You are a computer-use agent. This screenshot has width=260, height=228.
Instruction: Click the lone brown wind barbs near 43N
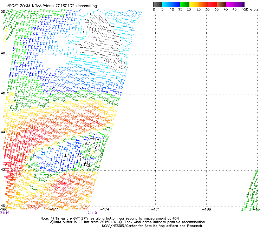pos(20,155)
